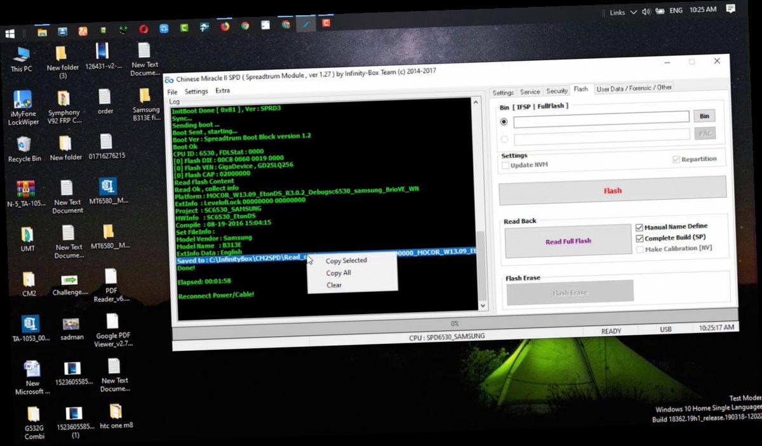The width and height of the screenshot is (762, 446).
Task: Open 126431-v2 file on desktop
Action: click(103, 56)
